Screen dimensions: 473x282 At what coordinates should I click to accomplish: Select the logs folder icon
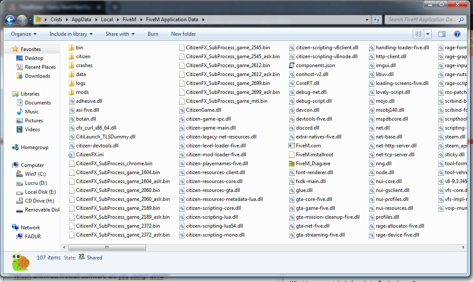71,83
